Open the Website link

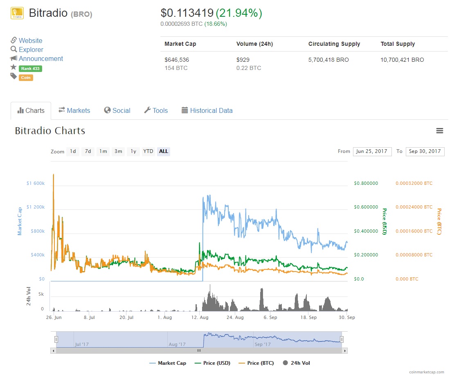pos(31,40)
